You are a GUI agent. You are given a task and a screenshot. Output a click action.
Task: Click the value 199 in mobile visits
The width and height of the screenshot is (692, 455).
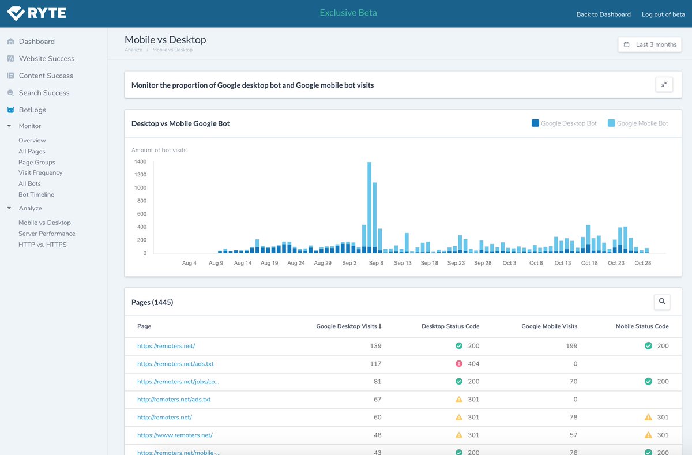click(571, 346)
